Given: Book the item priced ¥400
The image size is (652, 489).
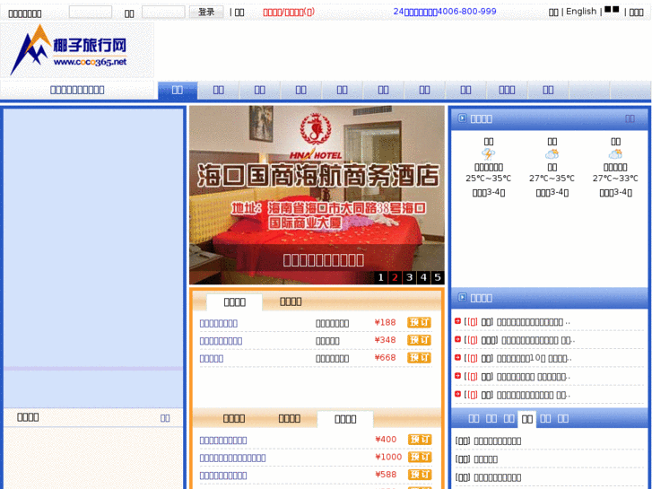Looking at the screenshot, I should pyautogui.click(x=419, y=440).
